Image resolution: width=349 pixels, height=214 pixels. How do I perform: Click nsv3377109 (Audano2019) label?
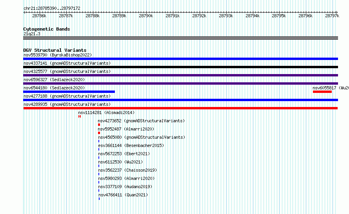click(x=125, y=187)
